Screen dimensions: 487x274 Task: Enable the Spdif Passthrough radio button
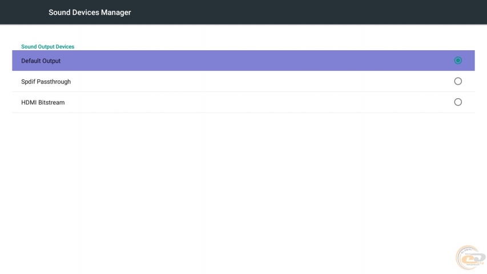457,82
